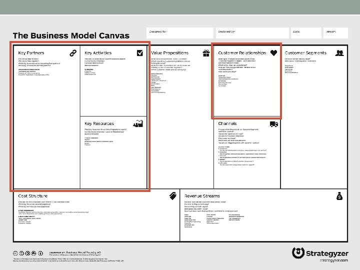The height and width of the screenshot is (270, 360).
Task: Click the Key Activities checkmark icon
Action: click(140, 53)
